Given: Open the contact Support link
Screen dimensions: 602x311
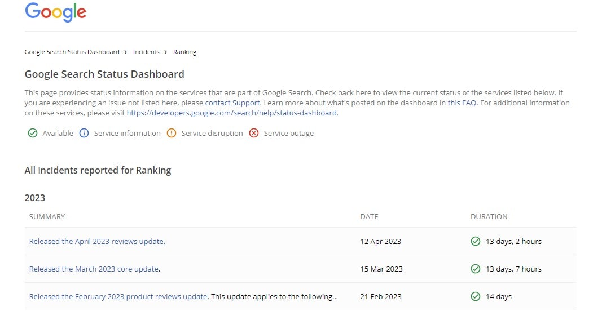Looking at the screenshot, I should (x=232, y=103).
